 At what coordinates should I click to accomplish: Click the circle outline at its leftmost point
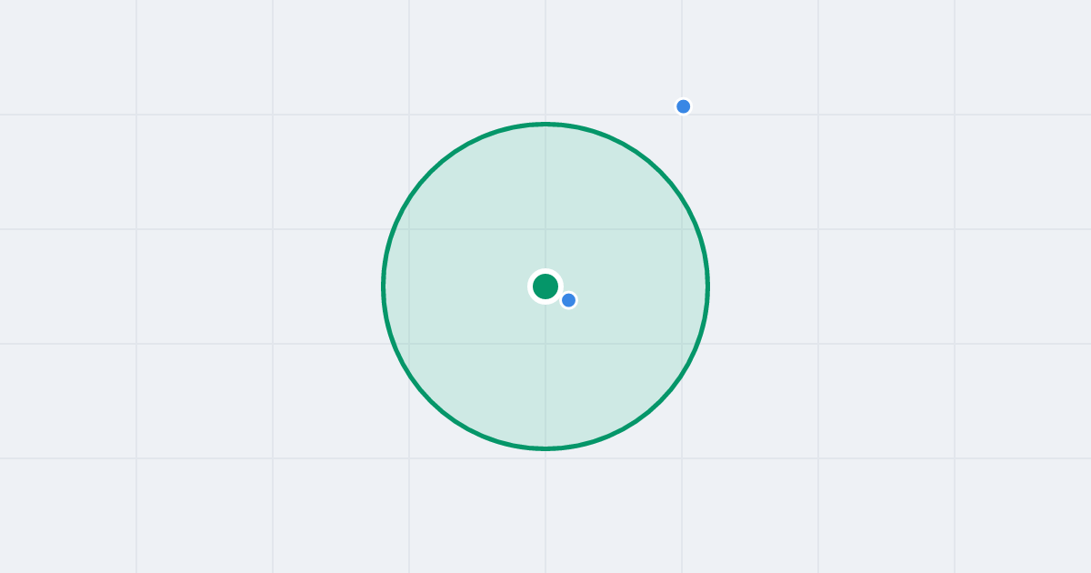384,286
